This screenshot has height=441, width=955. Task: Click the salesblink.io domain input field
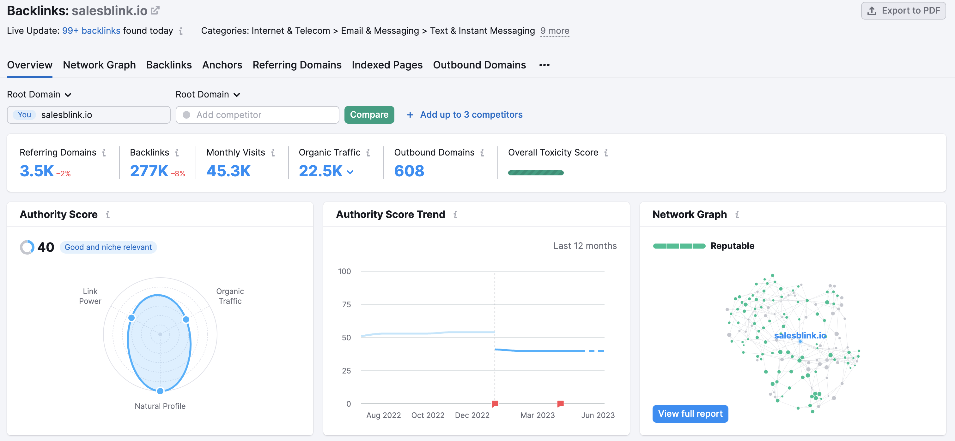(x=88, y=115)
